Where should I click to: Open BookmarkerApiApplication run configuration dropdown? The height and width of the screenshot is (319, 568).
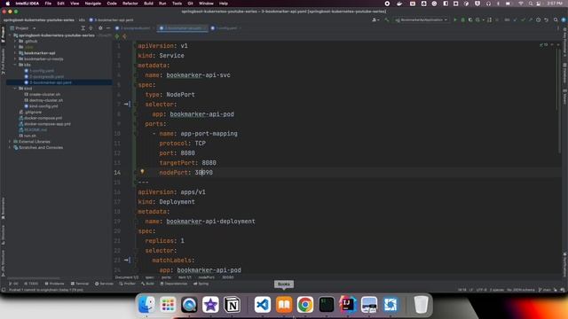[x=422, y=19]
